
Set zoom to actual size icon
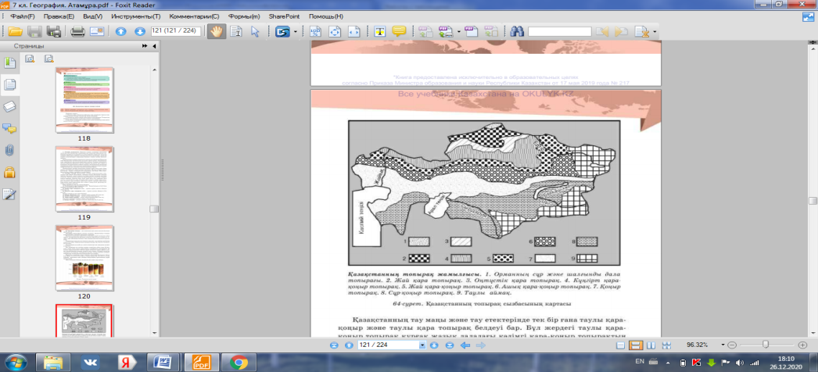[x=316, y=31]
